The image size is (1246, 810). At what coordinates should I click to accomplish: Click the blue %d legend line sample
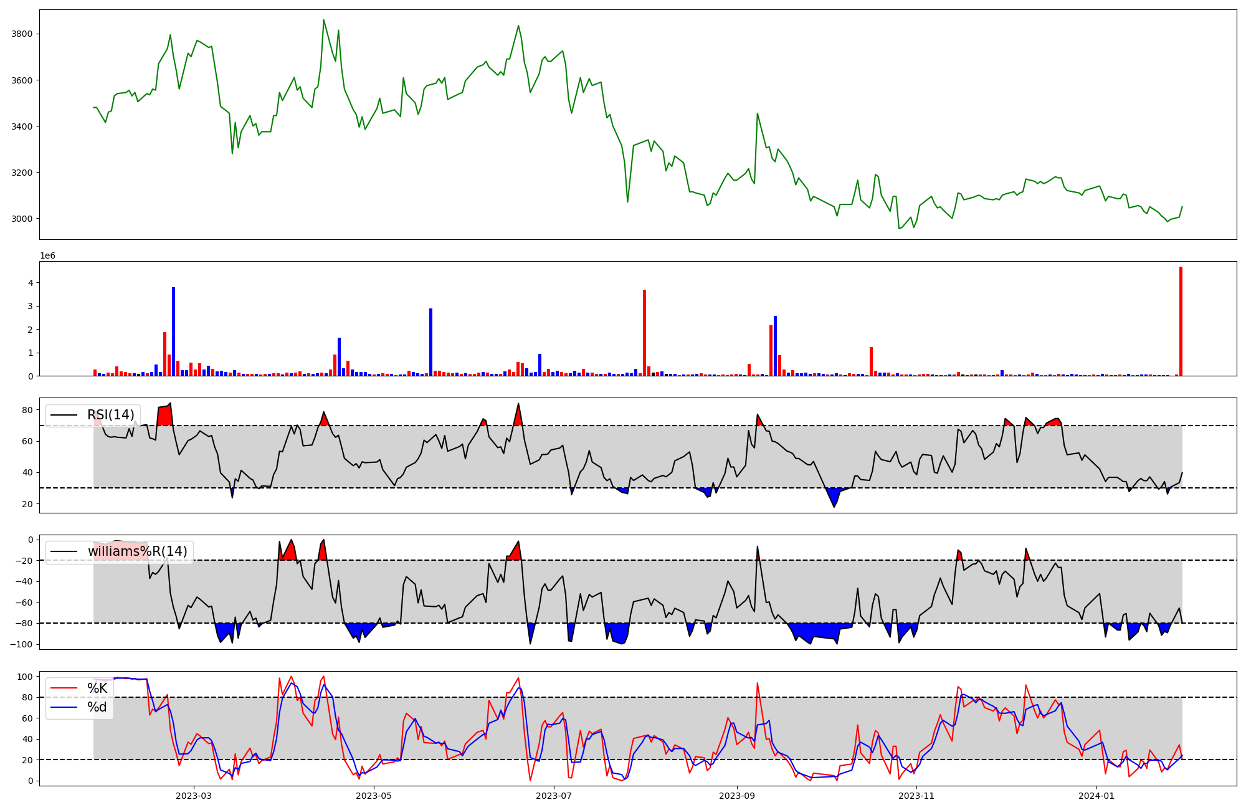(x=64, y=707)
